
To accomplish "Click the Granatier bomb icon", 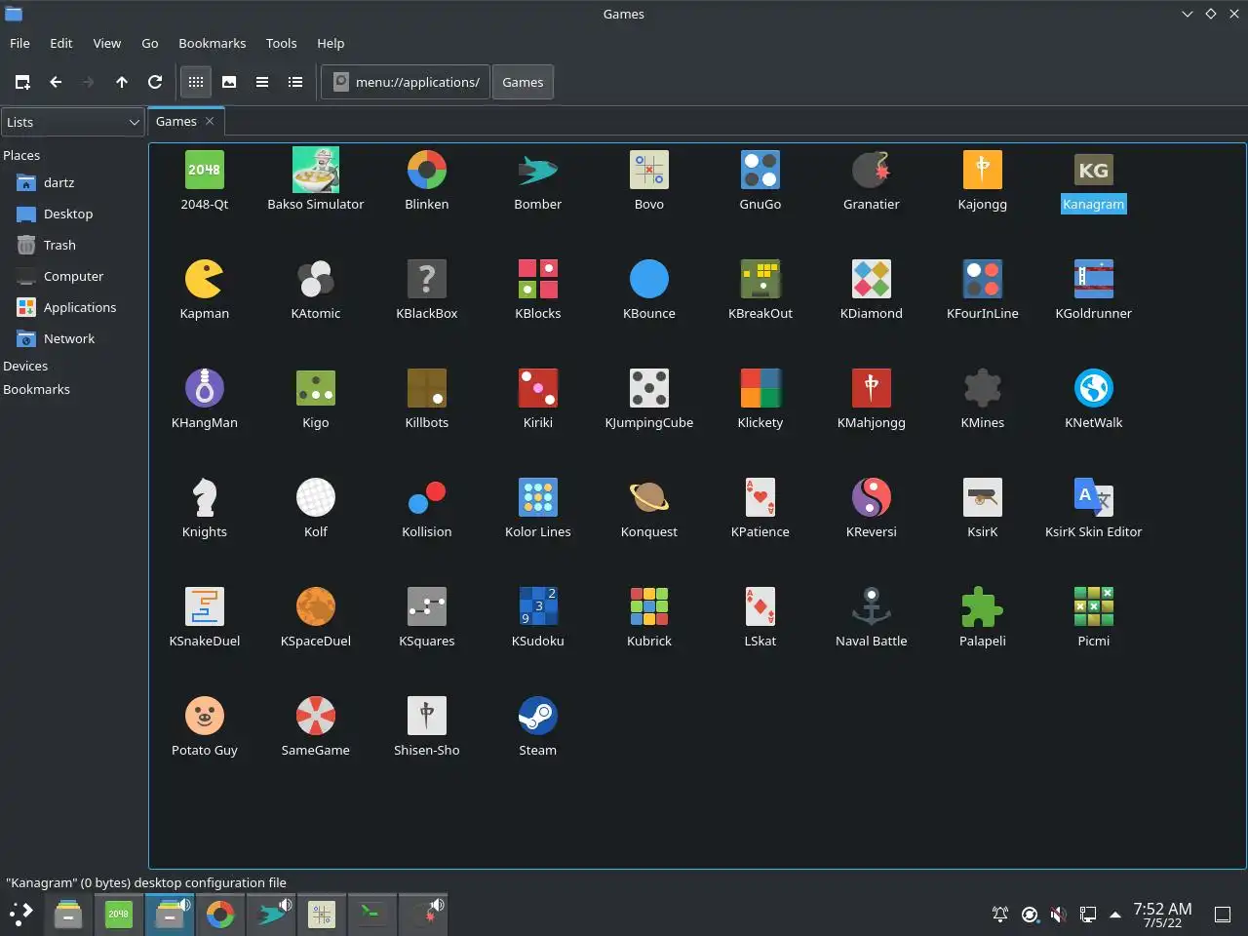I will coord(872,170).
